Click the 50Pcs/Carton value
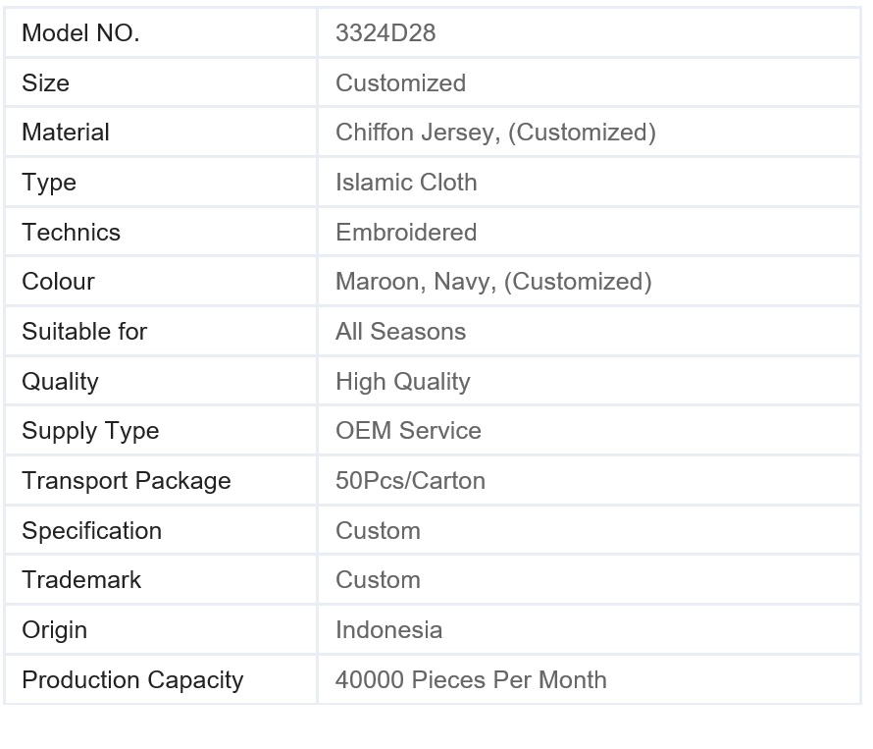Screen dimensions: 873x749 click(411, 481)
